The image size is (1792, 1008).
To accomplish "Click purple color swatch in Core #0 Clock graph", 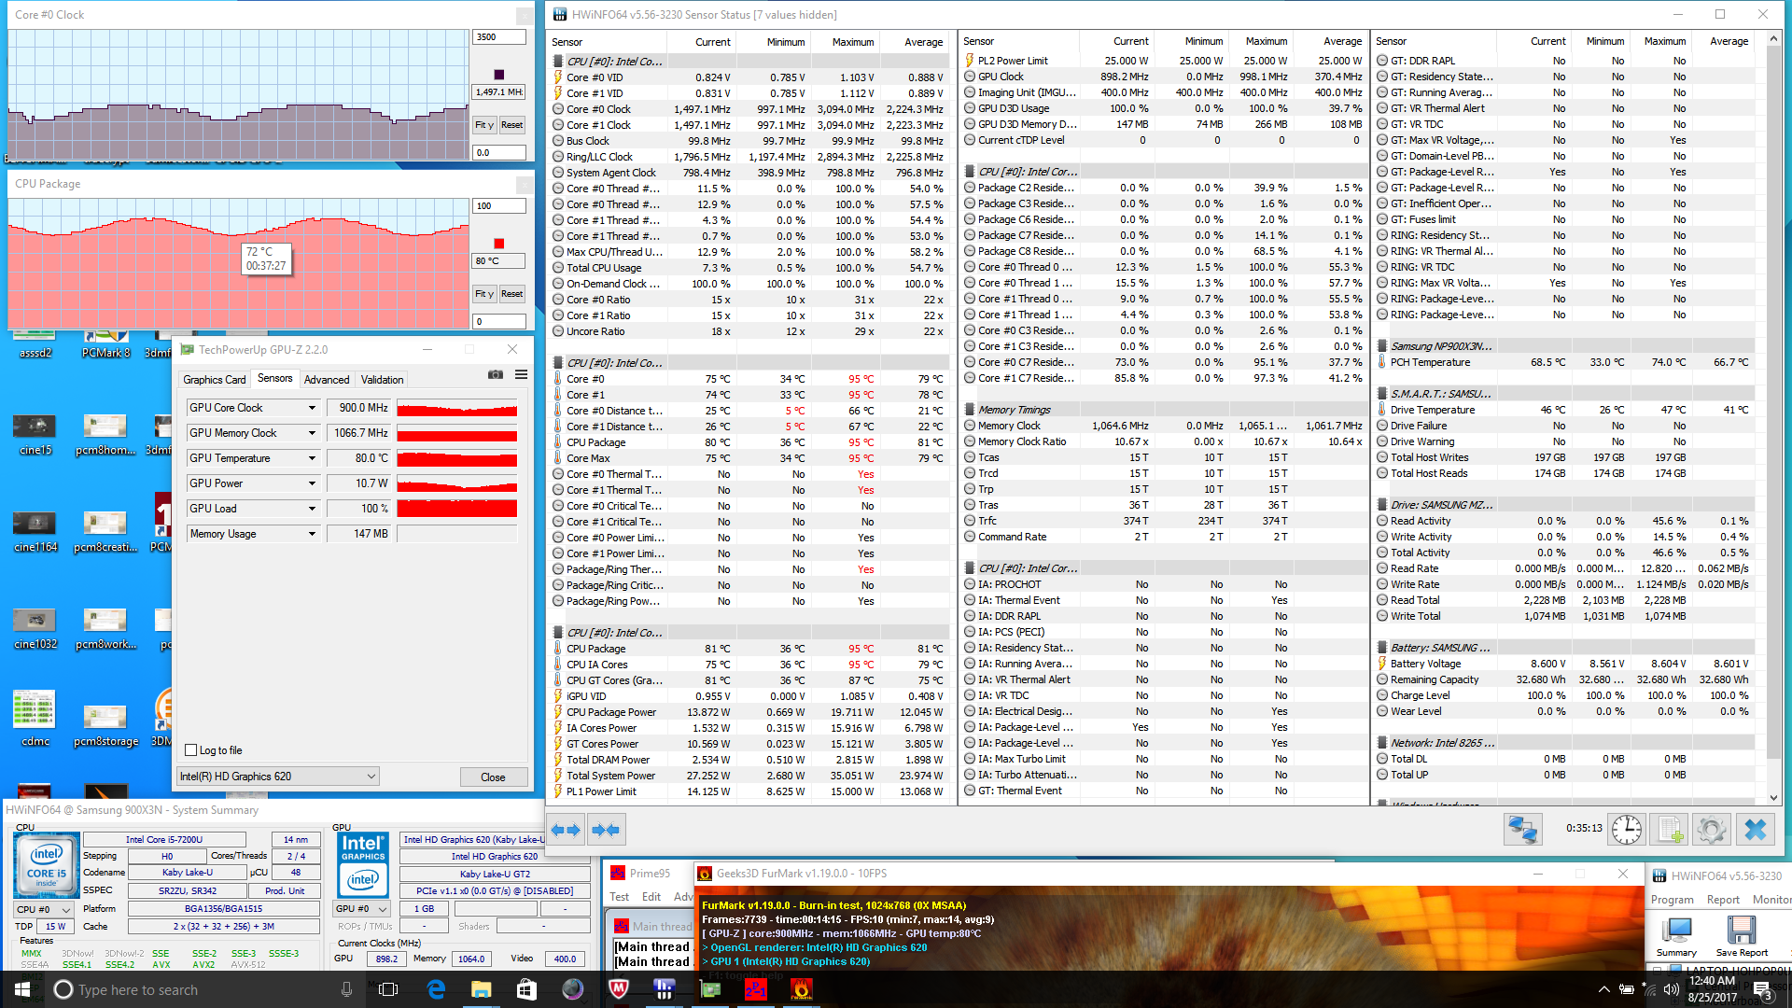I will 499,74.
